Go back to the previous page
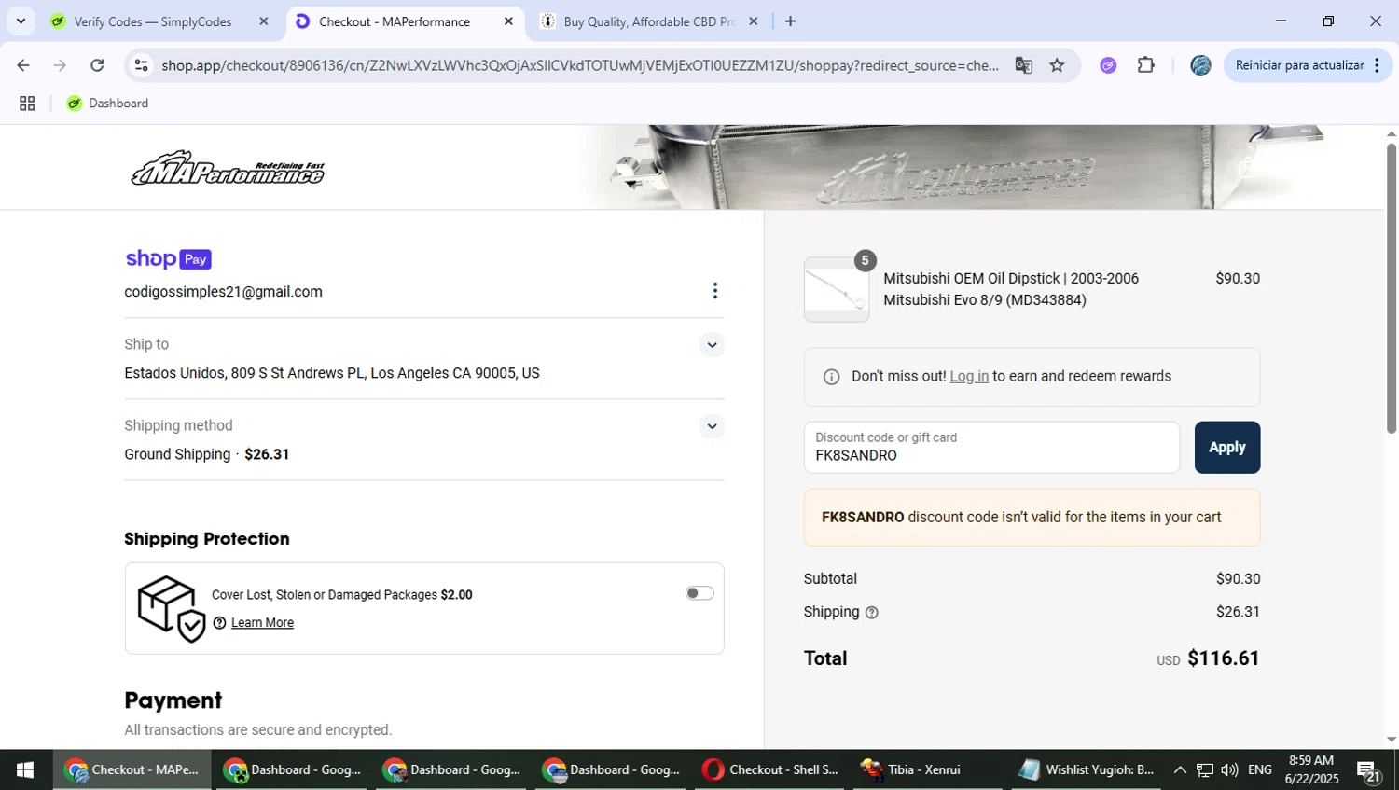 [x=23, y=65]
